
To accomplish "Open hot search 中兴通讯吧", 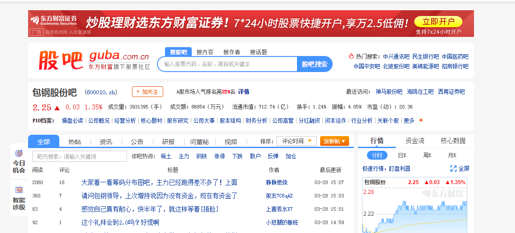I will click(396, 56).
